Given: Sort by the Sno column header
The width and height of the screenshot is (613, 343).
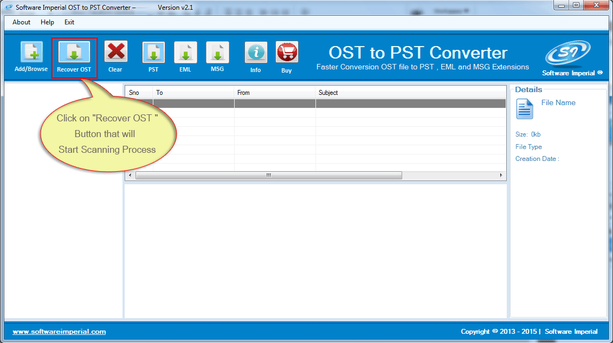Looking at the screenshot, I should tap(139, 93).
